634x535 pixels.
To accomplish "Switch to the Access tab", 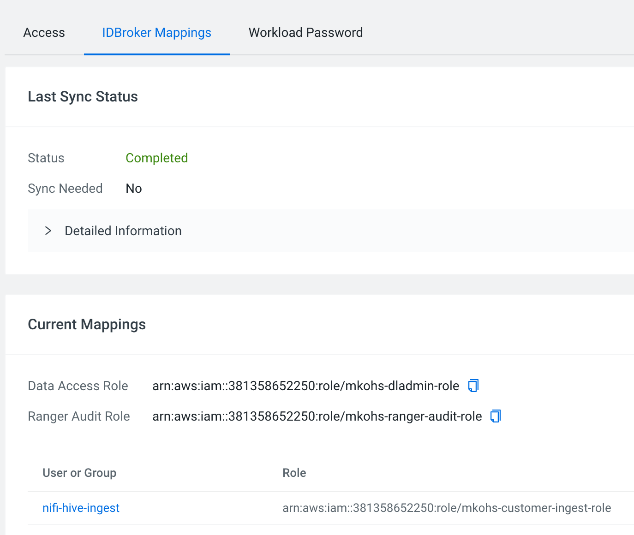I will [x=44, y=33].
